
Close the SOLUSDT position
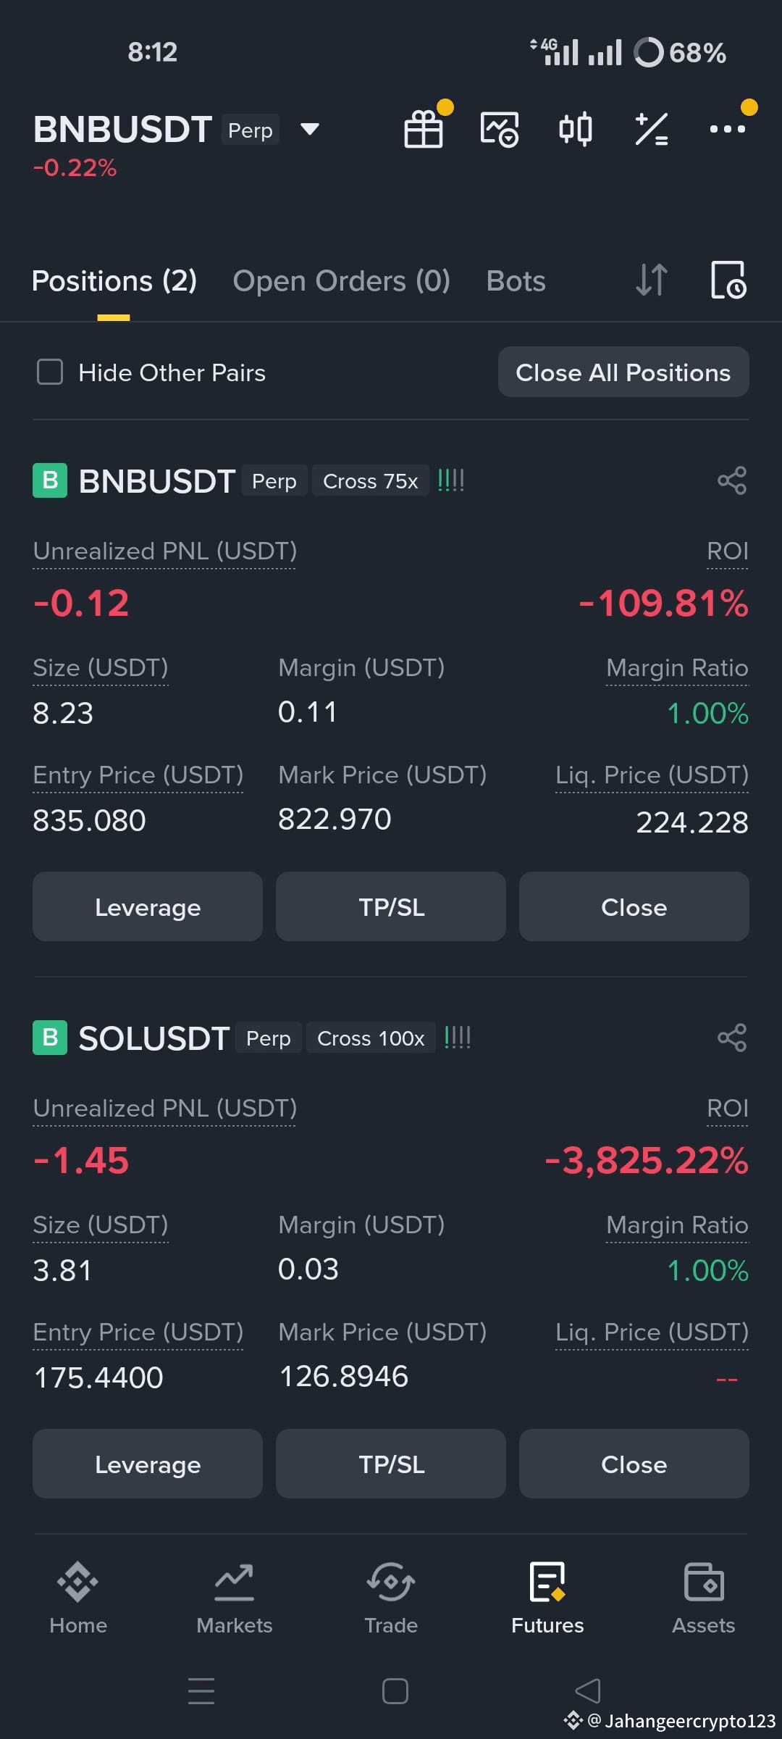coord(634,1464)
